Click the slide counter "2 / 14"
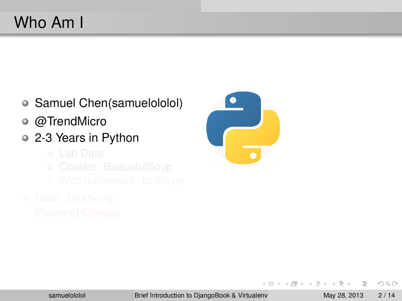This screenshot has width=402, height=301. 387,296
